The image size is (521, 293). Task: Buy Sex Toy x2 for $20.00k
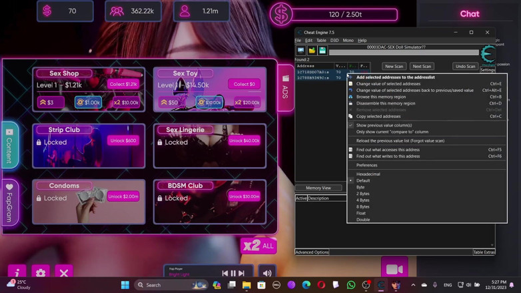tap(247, 103)
